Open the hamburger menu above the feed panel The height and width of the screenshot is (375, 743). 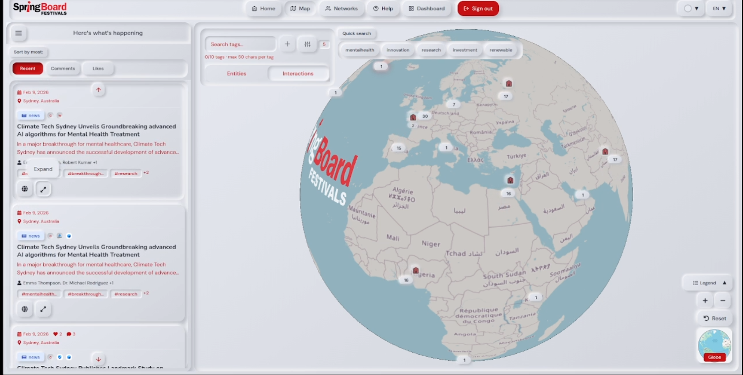(x=18, y=33)
